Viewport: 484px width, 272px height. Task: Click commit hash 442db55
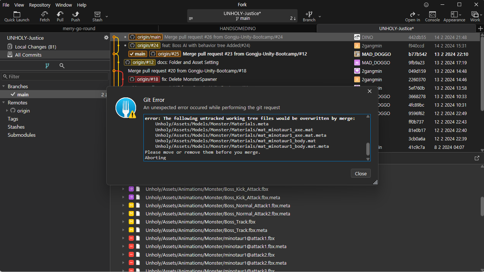tap(417, 37)
